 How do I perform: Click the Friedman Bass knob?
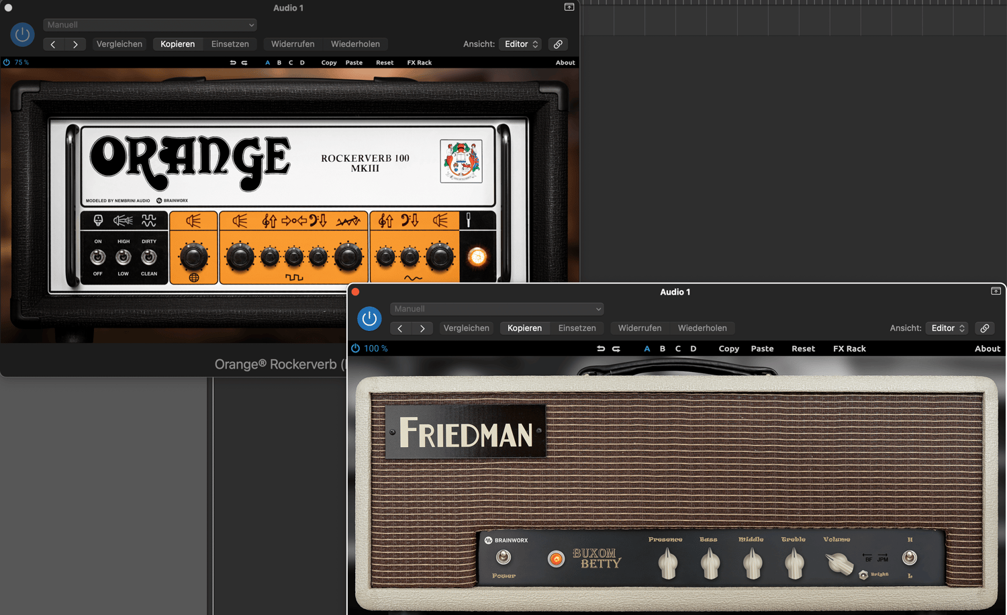[710, 563]
